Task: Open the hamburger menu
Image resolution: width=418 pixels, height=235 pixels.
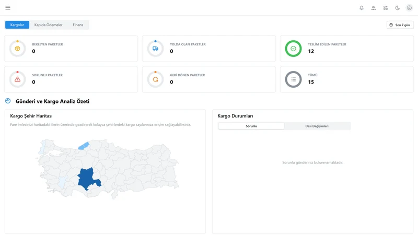Action: coord(8,8)
